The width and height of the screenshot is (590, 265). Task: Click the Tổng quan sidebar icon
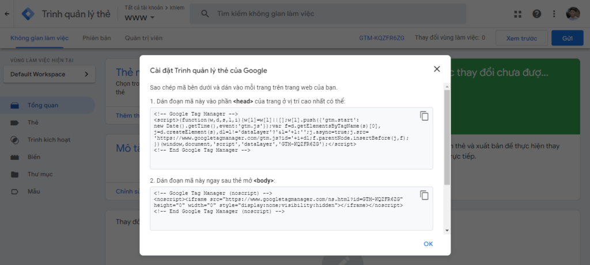point(14,105)
